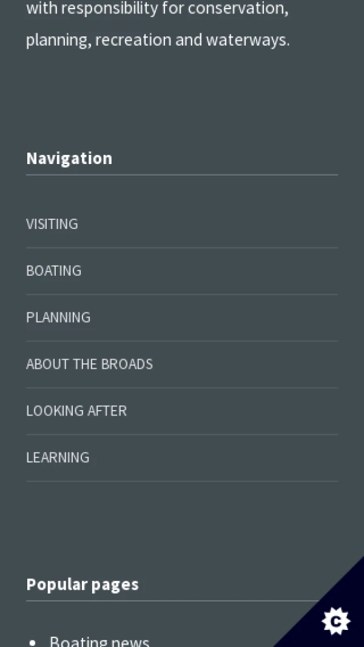Viewport: 364px width, 647px height.
Task: Click the Navigation heading
Action: pos(69,159)
